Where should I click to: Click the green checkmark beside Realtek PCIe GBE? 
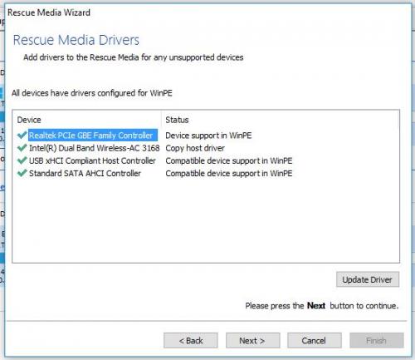point(22,135)
